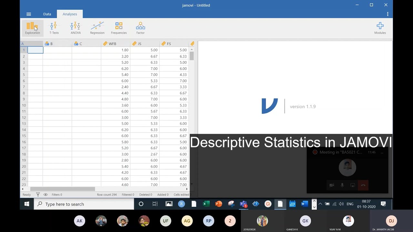Open the notification action center
413x232 pixels.
point(383,204)
